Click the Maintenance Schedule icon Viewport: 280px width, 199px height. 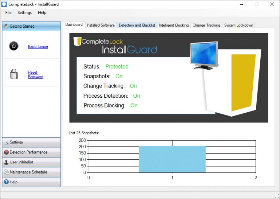tap(6, 172)
